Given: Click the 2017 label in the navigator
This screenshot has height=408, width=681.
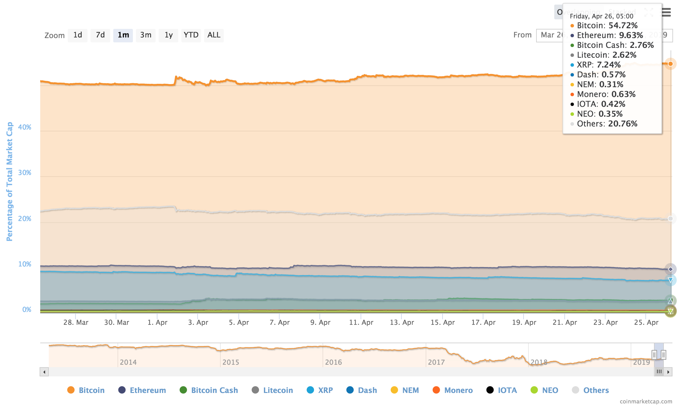Looking at the screenshot, I should click(x=436, y=362).
